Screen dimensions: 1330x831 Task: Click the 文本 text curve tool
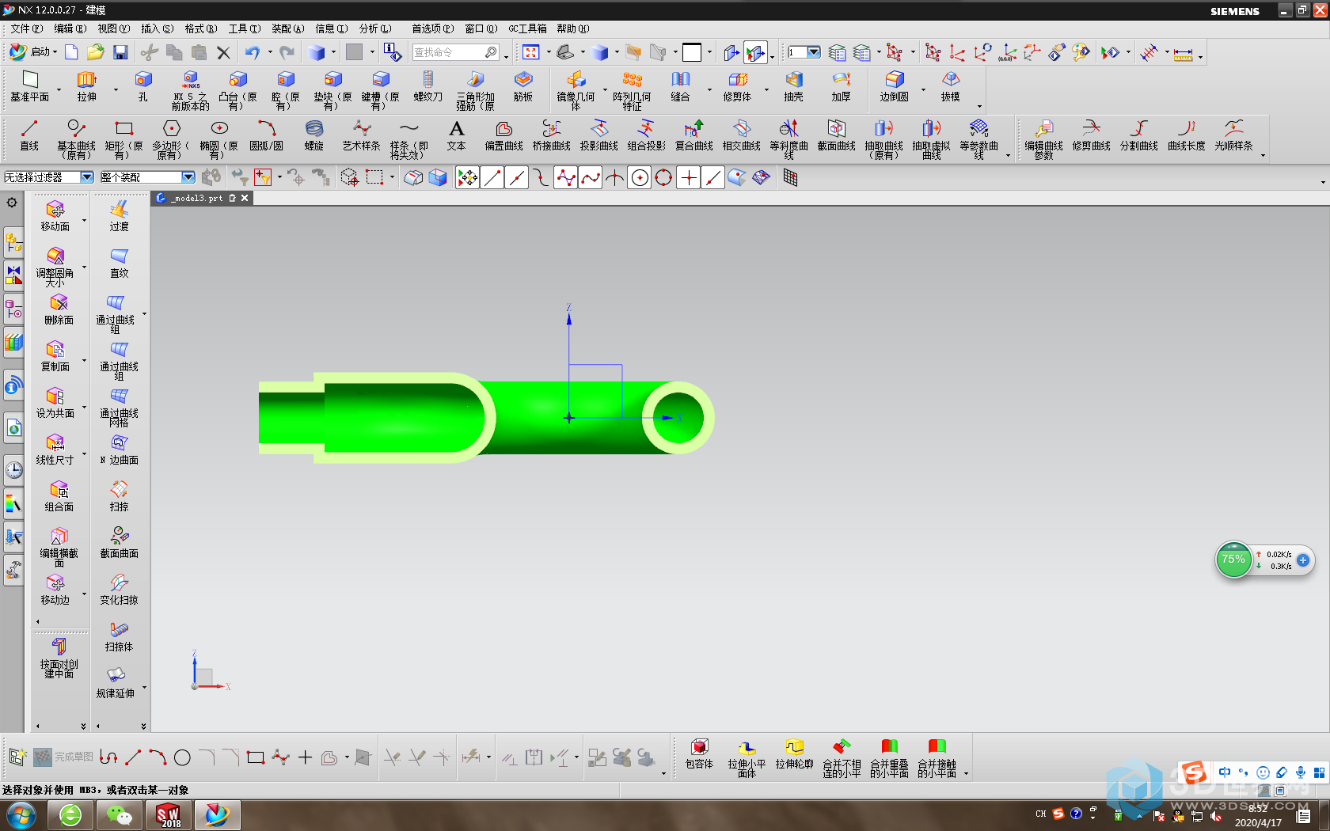pyautogui.click(x=457, y=135)
